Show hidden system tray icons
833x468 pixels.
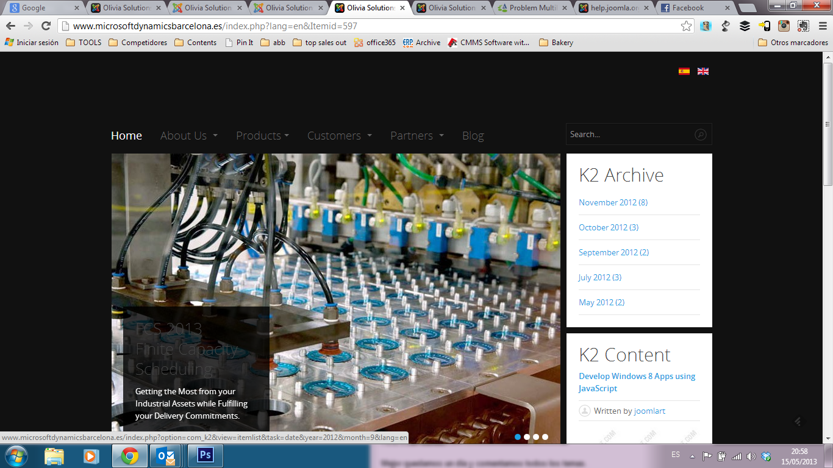point(692,456)
